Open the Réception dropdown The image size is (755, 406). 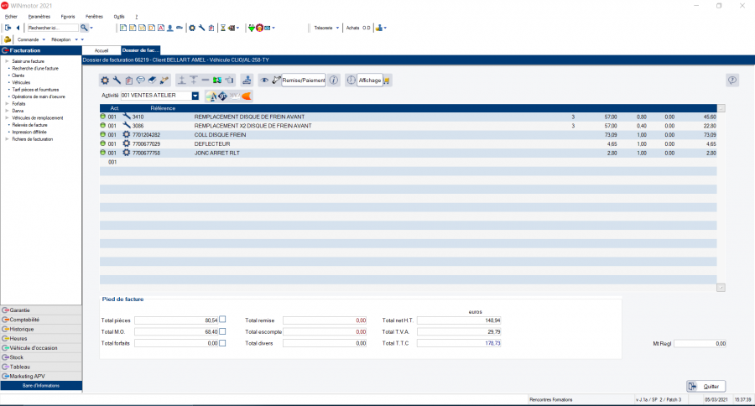pos(76,39)
